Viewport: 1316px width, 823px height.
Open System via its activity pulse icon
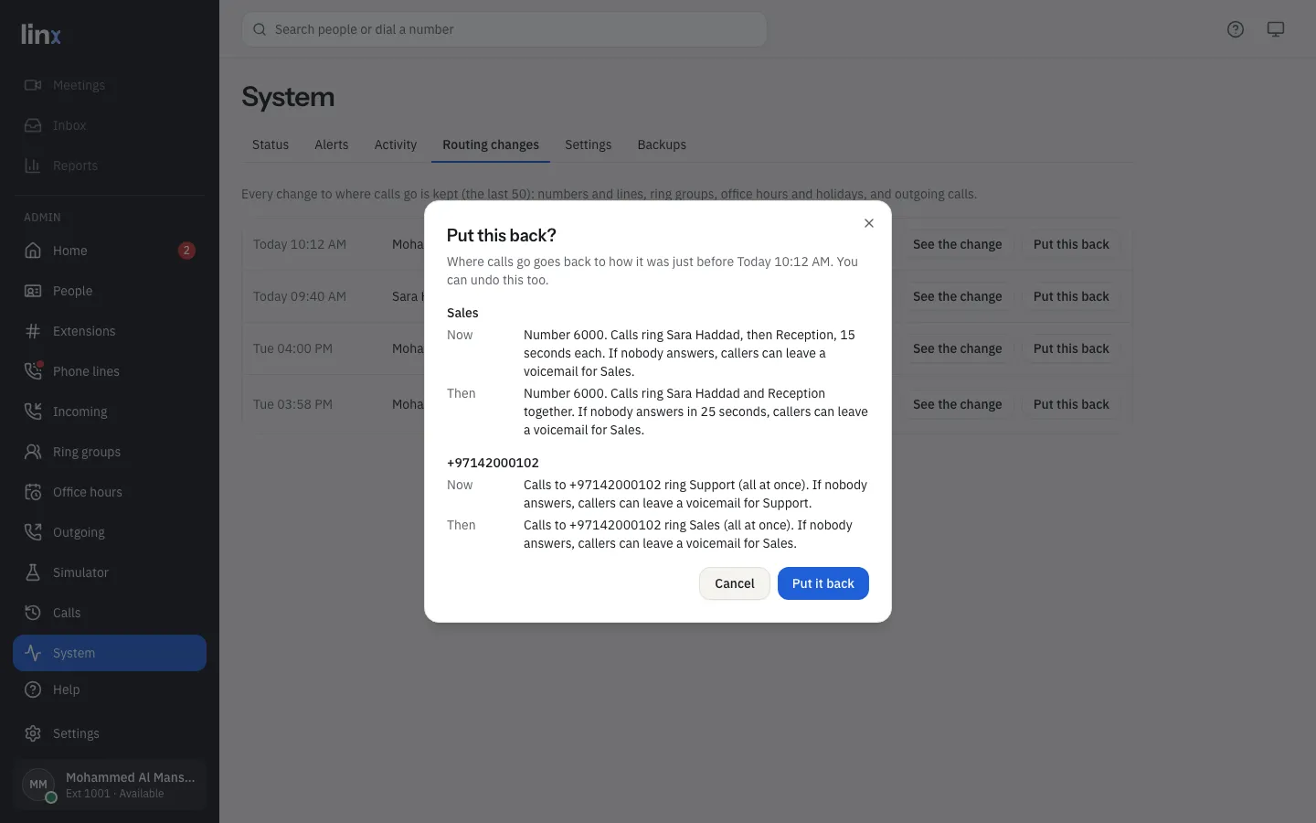pos(33,653)
